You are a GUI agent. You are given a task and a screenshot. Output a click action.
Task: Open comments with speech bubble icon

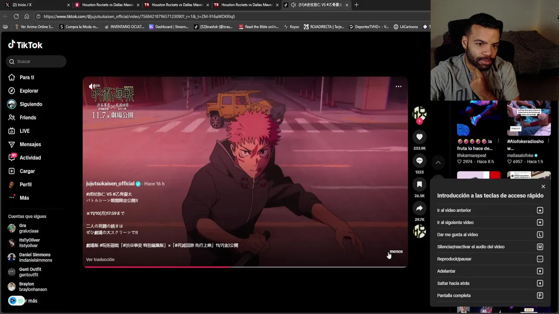click(x=419, y=161)
